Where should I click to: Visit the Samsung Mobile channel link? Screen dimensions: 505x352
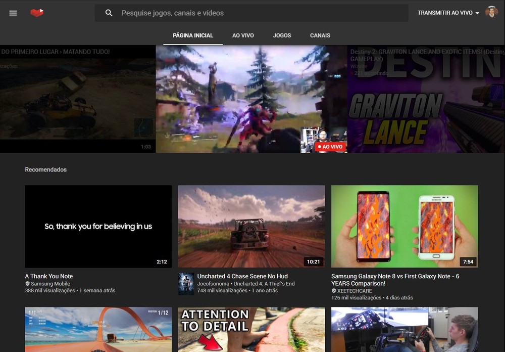coord(50,284)
